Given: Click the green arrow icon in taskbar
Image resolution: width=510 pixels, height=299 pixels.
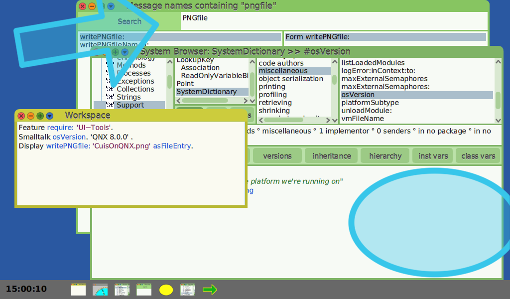Looking at the screenshot, I should (210, 290).
